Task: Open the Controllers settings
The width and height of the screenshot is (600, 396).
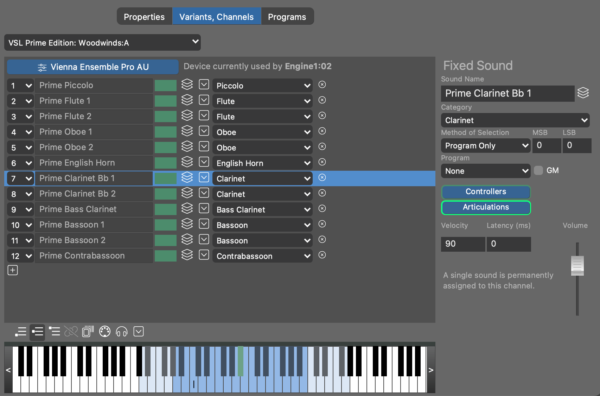Action: (x=486, y=192)
